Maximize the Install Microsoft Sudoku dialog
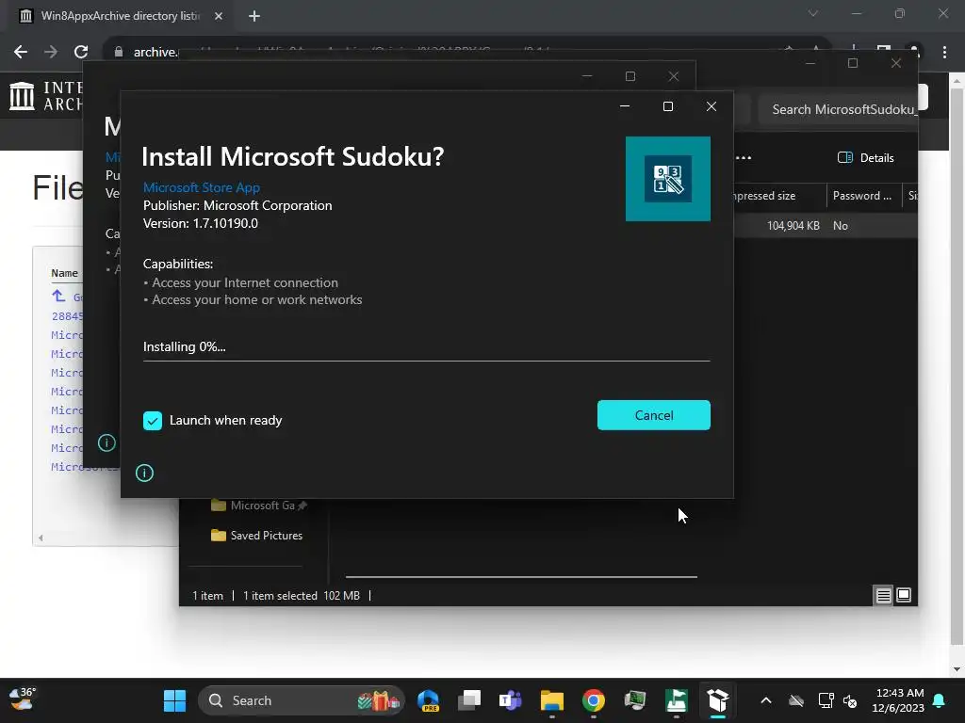Image resolution: width=965 pixels, height=723 pixels. point(668,106)
